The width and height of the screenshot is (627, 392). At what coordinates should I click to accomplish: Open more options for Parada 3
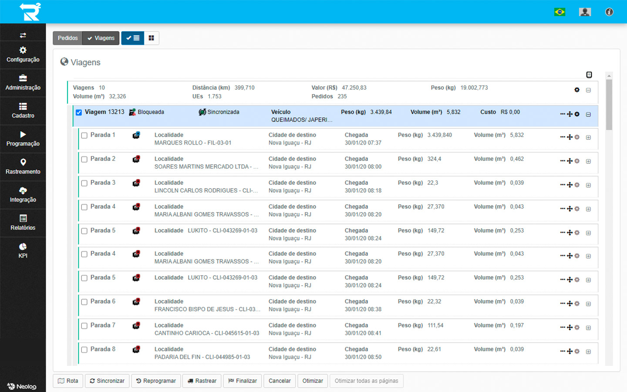(563, 185)
